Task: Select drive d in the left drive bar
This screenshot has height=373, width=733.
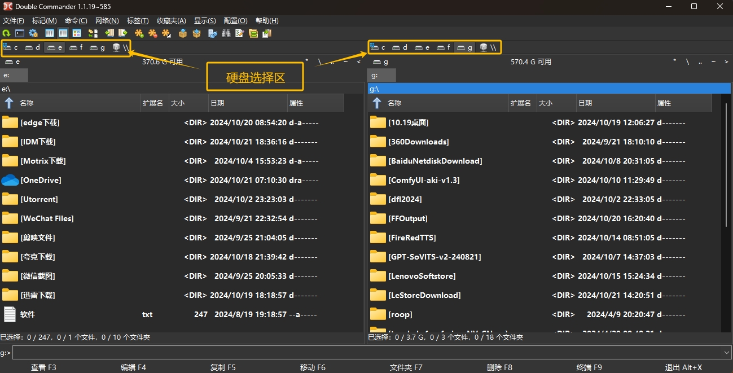Action: [x=33, y=47]
